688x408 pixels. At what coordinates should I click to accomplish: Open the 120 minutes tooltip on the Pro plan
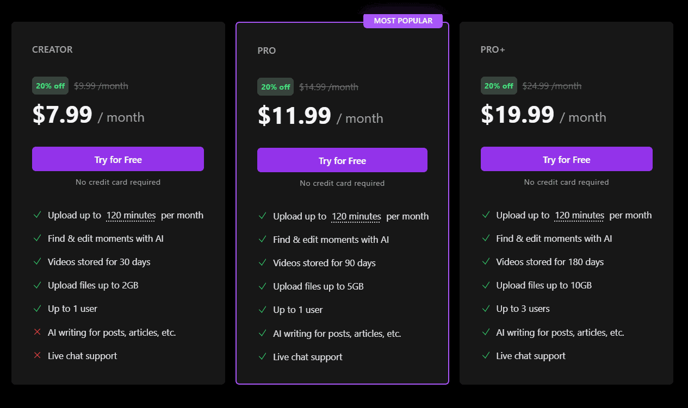coord(356,216)
